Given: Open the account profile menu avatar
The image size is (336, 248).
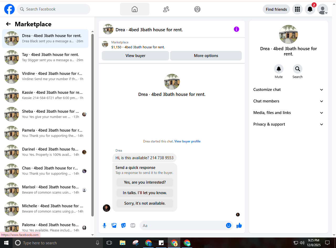Looking at the screenshot, I should point(323,9).
